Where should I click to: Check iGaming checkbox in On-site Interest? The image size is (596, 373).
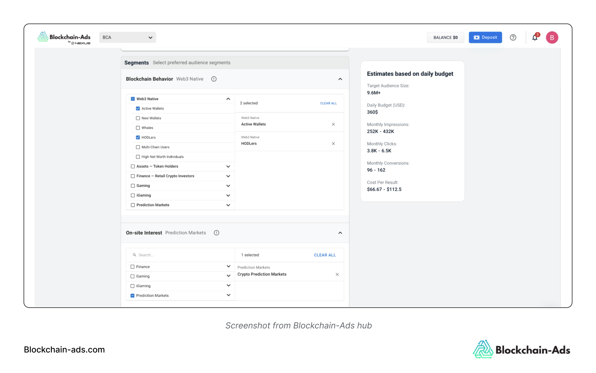coord(132,286)
